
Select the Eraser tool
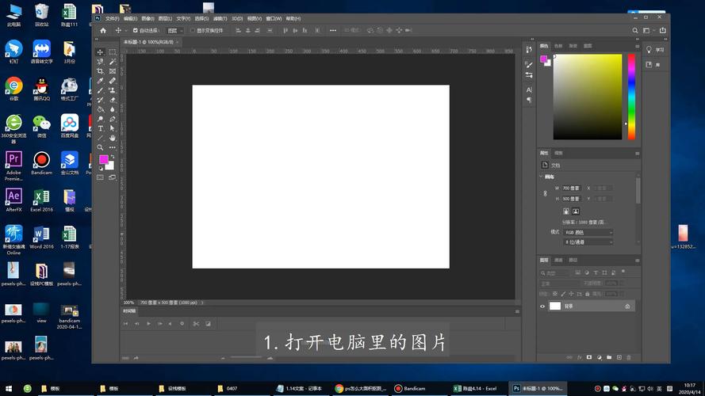113,100
